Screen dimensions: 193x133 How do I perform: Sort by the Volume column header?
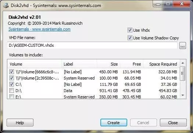(x=35, y=64)
